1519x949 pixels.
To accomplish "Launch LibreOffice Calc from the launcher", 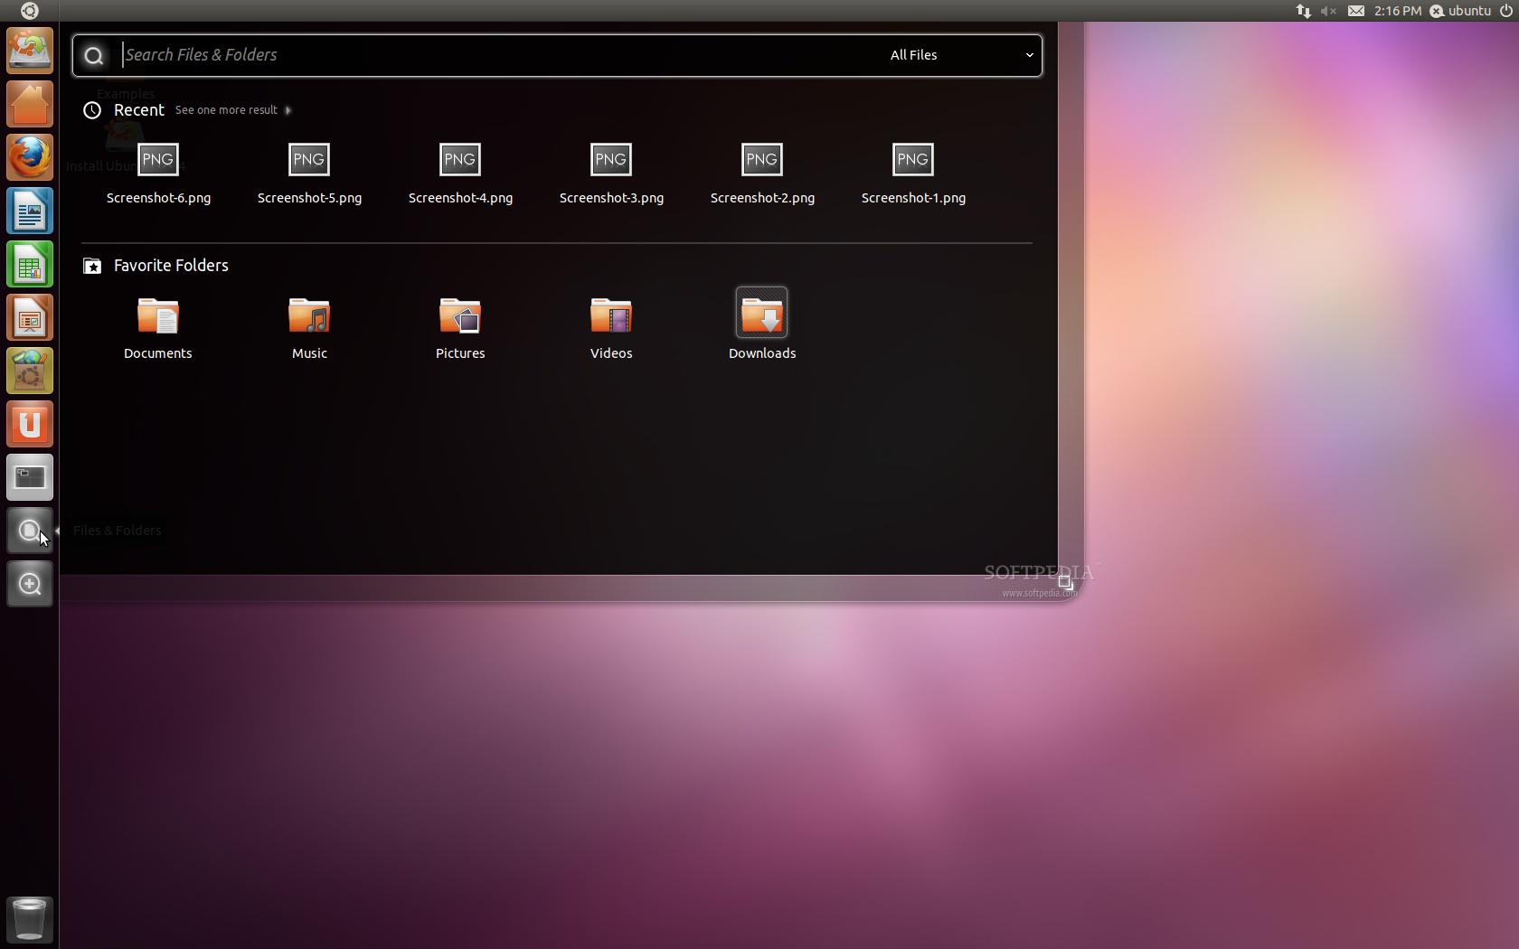I will tap(30, 264).
